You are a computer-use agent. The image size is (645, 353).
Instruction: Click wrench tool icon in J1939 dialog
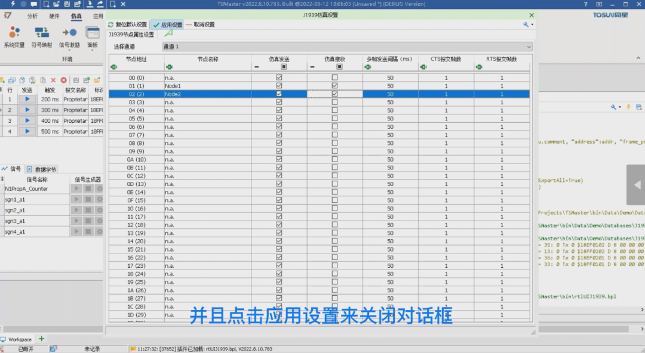pos(526,24)
